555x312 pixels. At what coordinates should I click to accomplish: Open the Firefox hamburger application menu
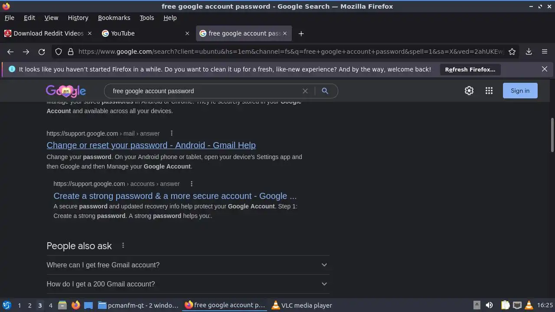(545, 52)
